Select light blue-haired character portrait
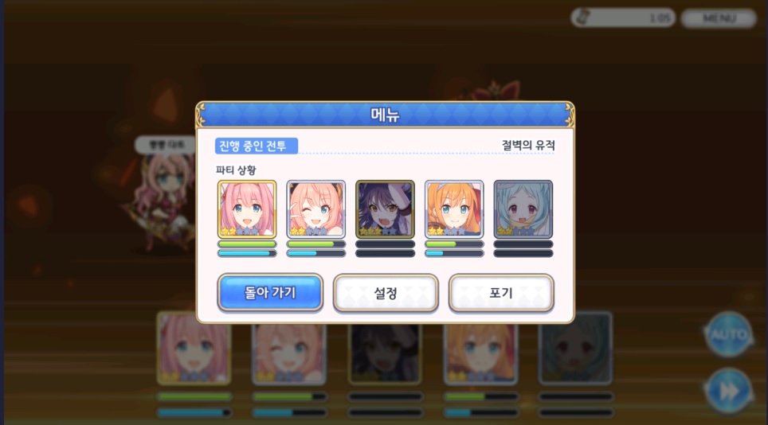Viewport: 768px width, 425px height. (x=523, y=209)
